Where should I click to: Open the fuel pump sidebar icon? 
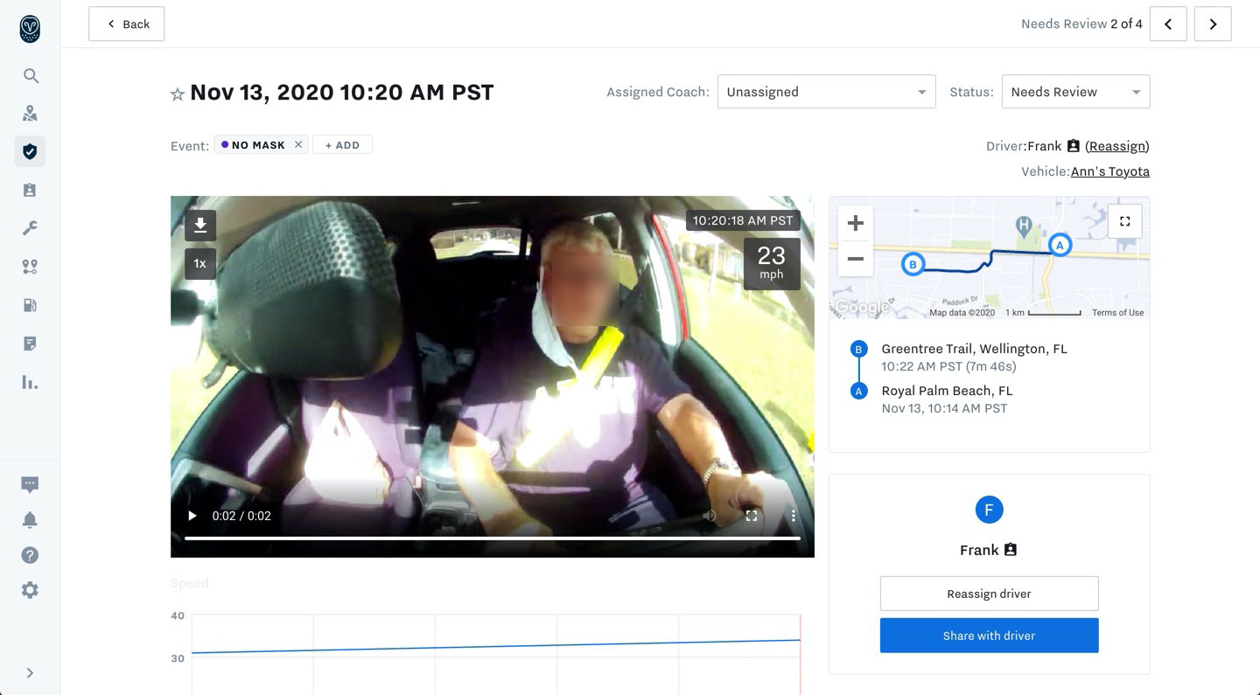pos(30,305)
